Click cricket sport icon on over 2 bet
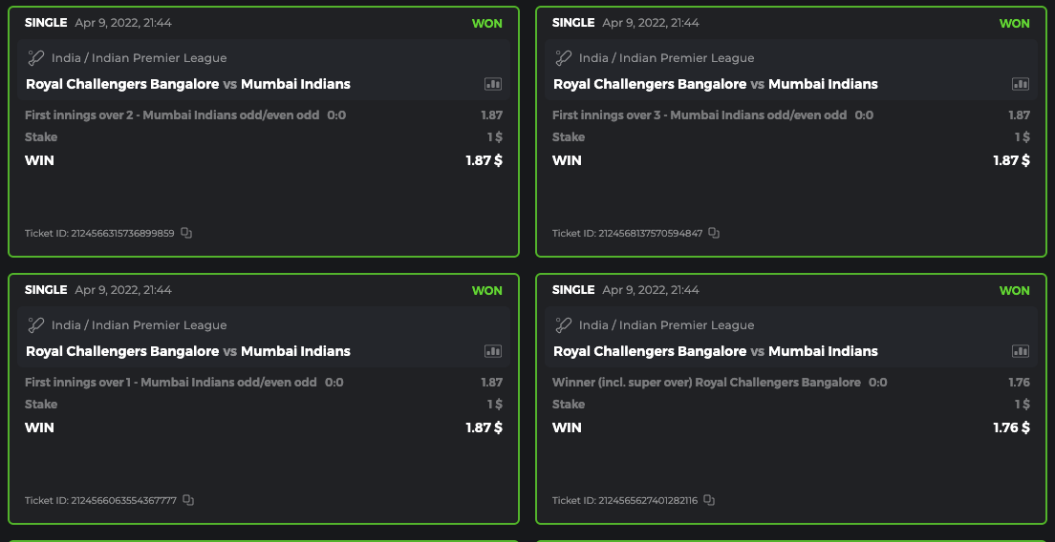The height and width of the screenshot is (542, 1055). click(36, 58)
